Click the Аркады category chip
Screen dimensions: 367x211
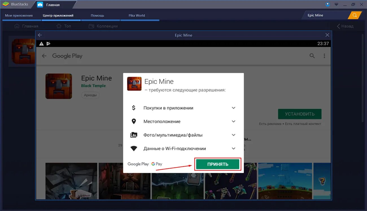point(90,95)
